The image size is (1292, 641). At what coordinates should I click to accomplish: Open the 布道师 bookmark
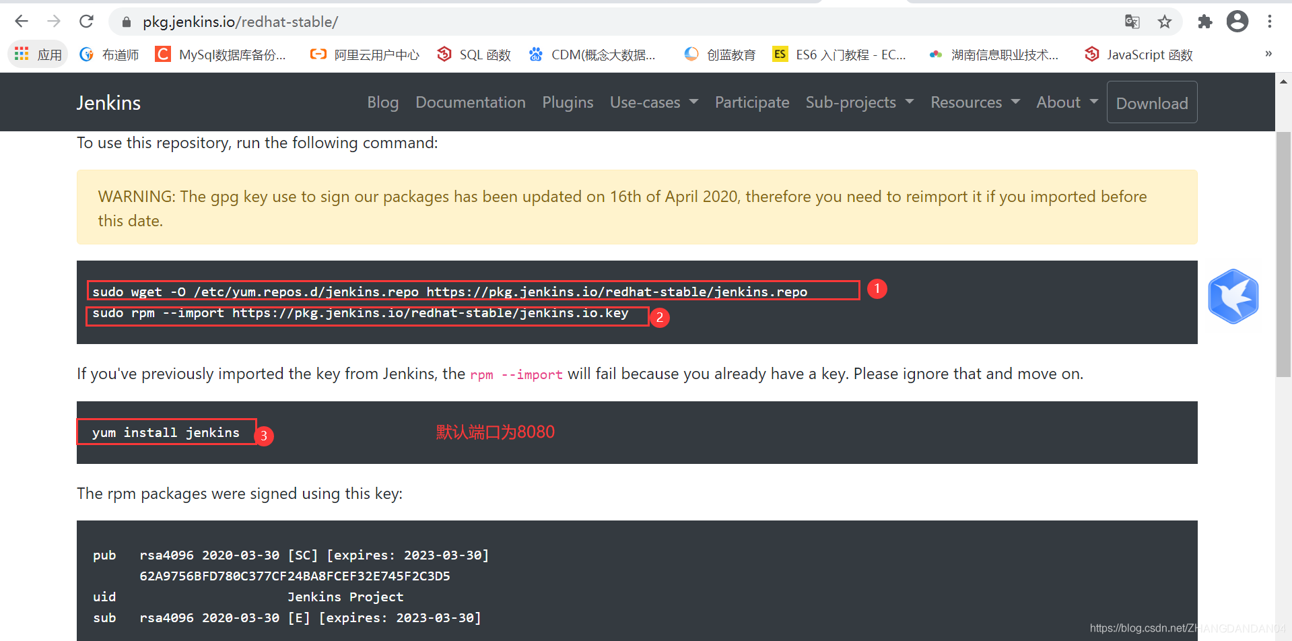pyautogui.click(x=109, y=55)
